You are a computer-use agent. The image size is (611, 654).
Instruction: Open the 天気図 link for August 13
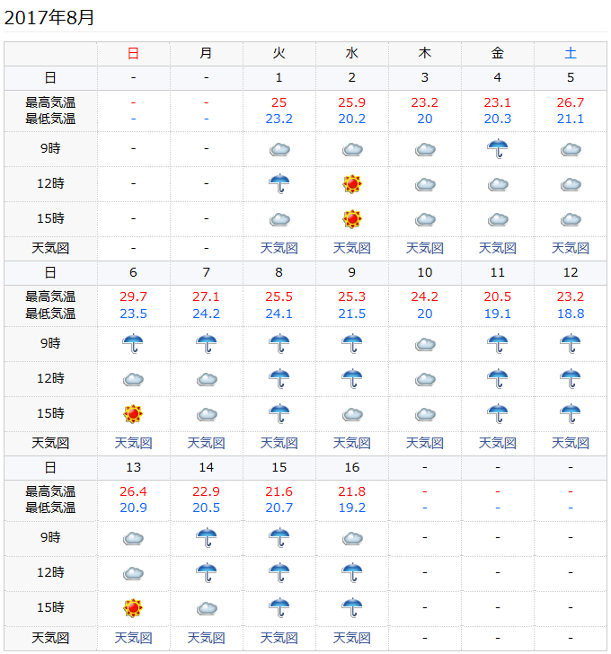click(133, 638)
